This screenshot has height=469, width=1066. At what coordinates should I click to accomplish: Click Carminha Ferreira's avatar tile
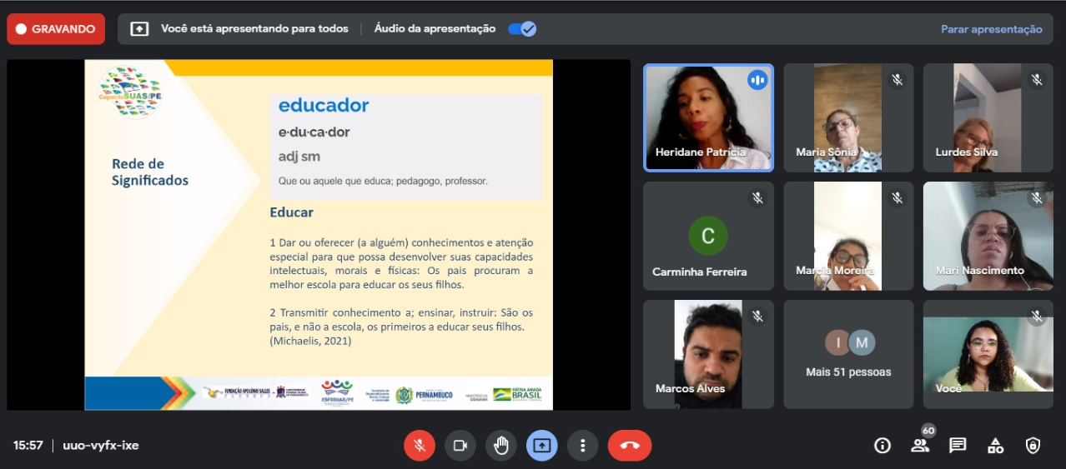pos(708,236)
